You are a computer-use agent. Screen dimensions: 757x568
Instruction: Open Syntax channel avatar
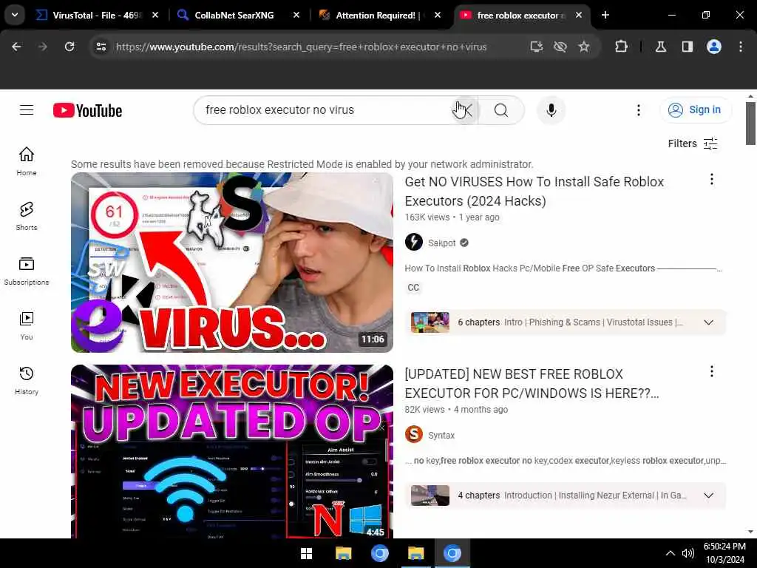tap(414, 435)
